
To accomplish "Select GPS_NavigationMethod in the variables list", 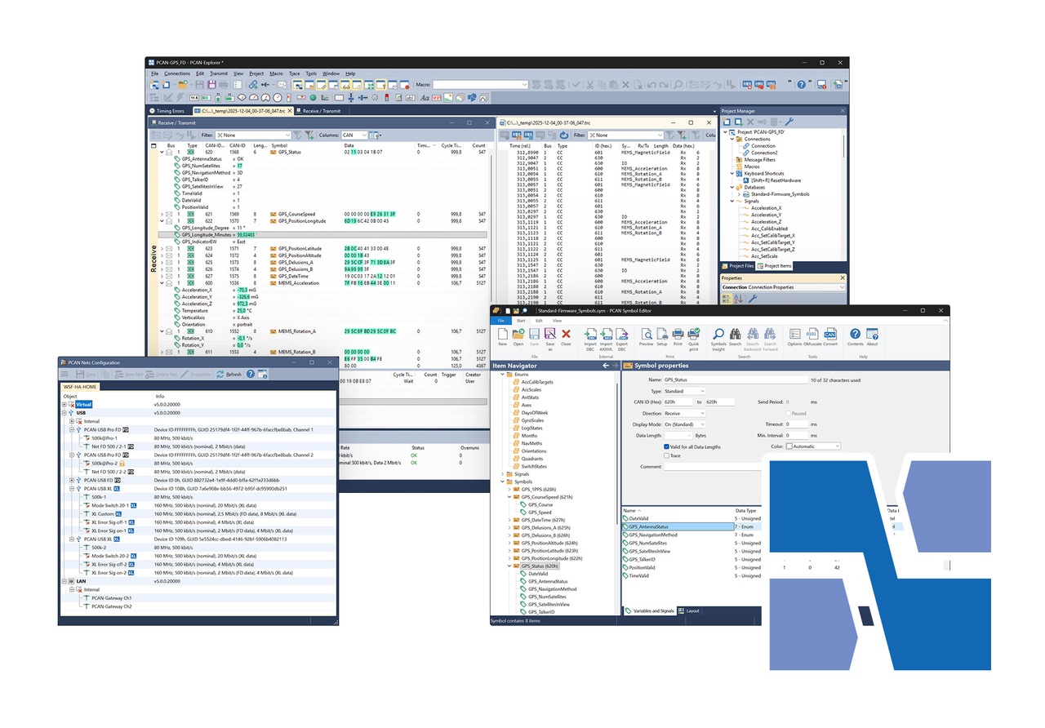I will [653, 535].
